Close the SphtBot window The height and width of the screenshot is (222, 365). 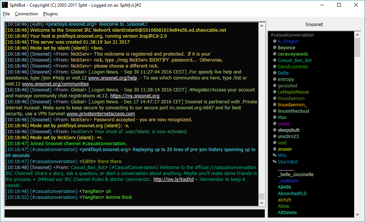356,5
